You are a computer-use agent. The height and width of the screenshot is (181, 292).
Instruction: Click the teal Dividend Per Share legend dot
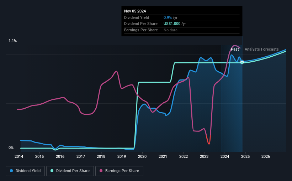coord(52,171)
